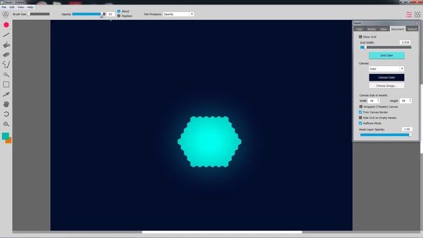Click the horizontal scrollbar below canvas
The image size is (423, 238).
click(222, 232)
